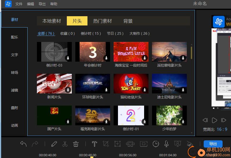
Task: Download the 派拉蒙电影片头 clip
Action: [183, 58]
